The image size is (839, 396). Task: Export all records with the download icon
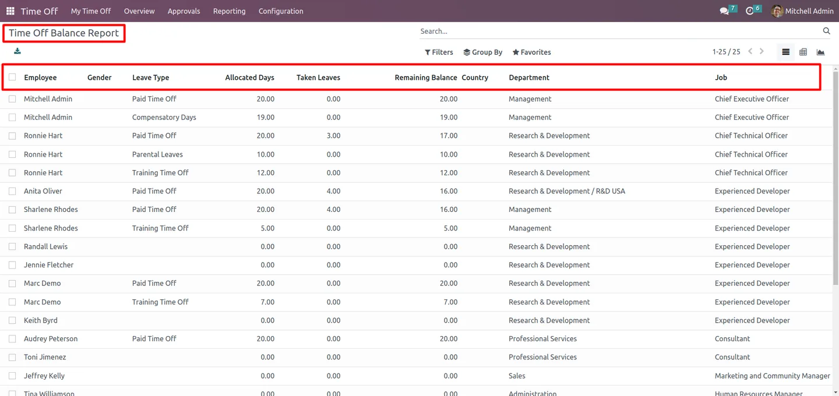tap(17, 51)
